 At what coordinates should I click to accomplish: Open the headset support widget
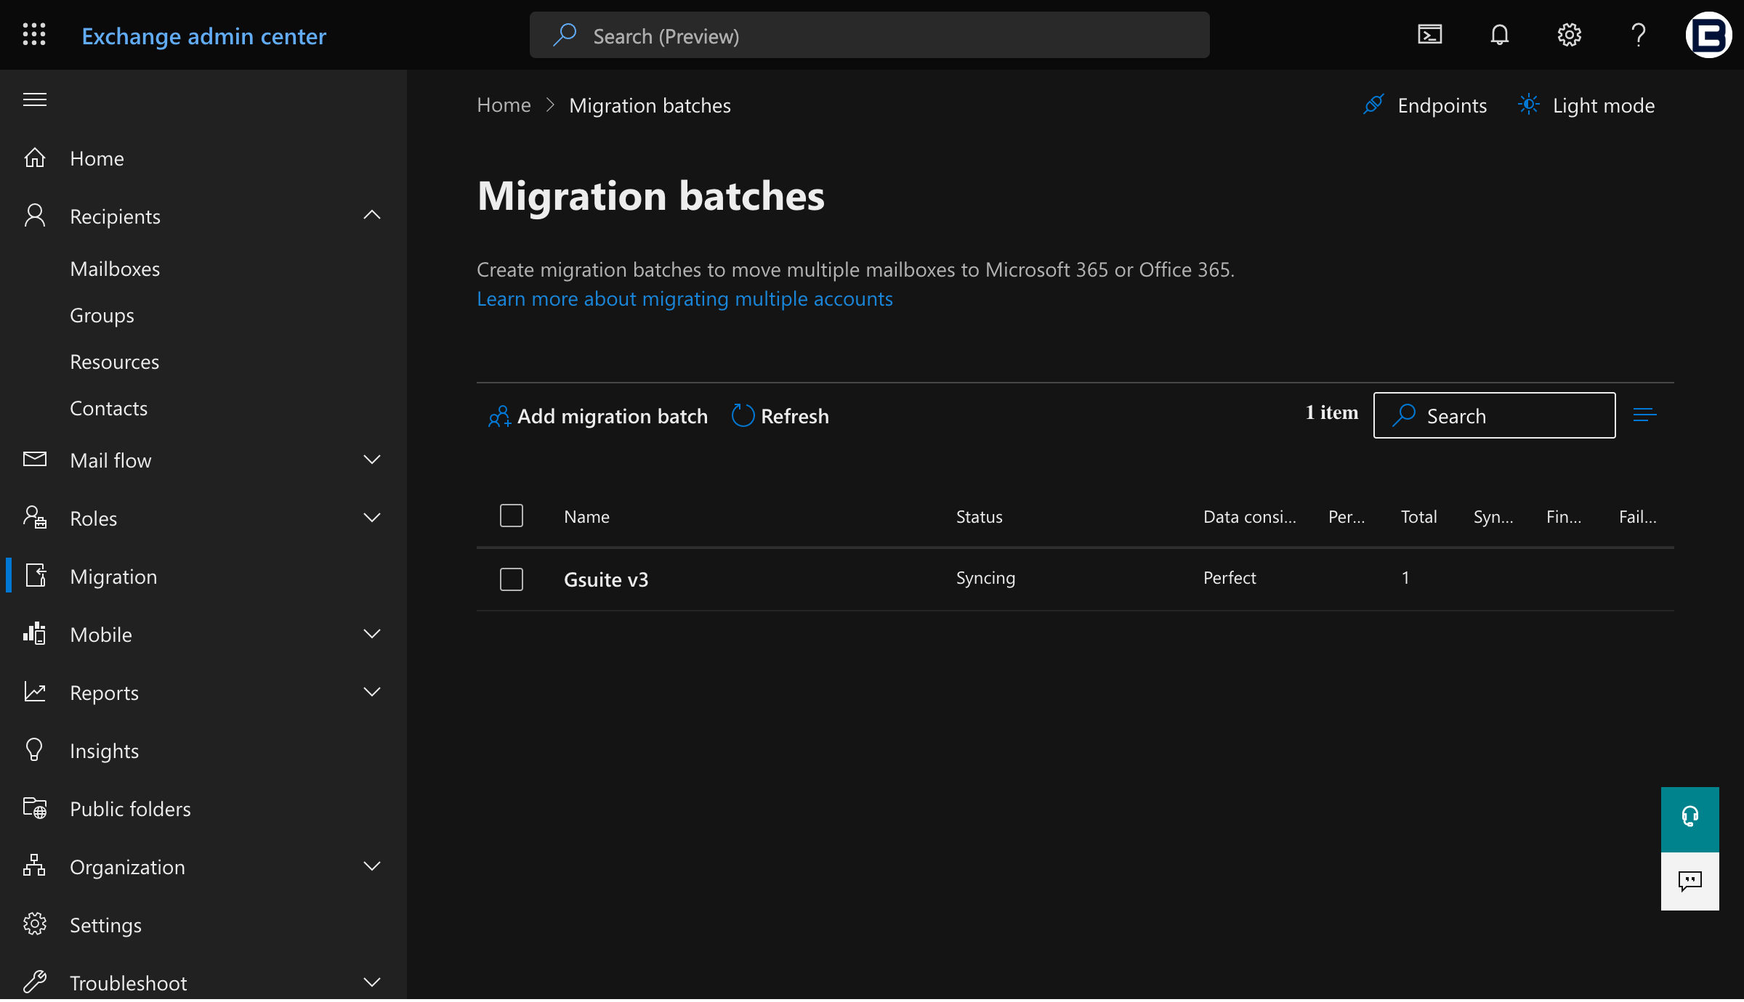(1689, 819)
